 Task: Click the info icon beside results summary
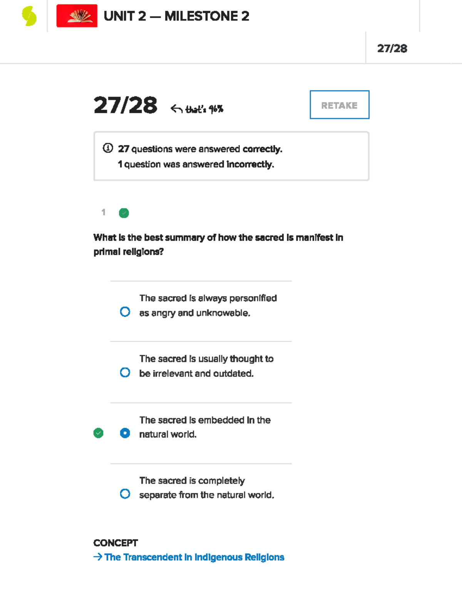[x=108, y=148]
